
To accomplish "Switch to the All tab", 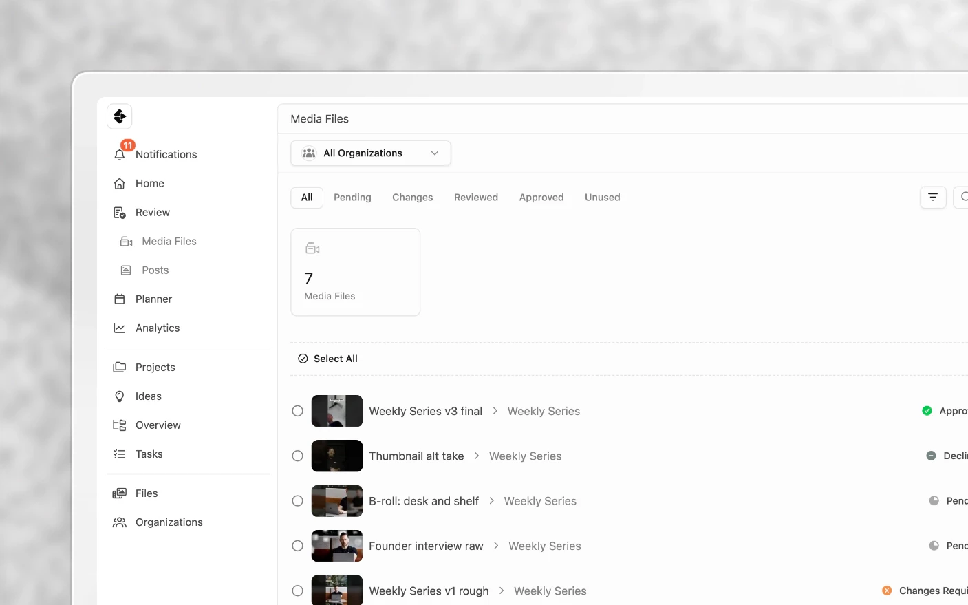I will 307,198.
